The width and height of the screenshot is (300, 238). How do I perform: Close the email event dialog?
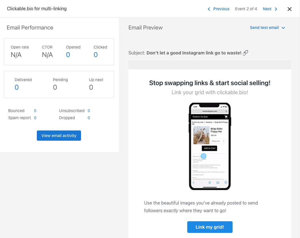point(289,9)
